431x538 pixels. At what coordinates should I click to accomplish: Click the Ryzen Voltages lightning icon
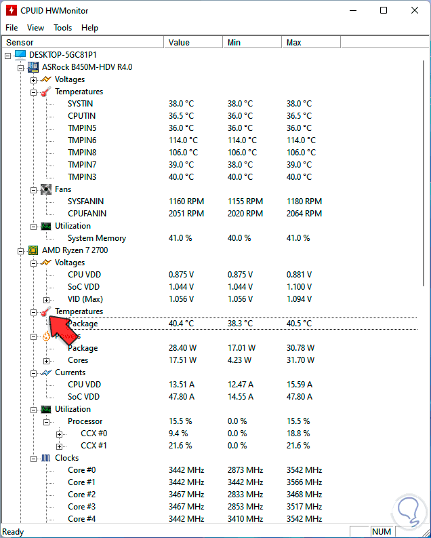pyautogui.click(x=46, y=263)
